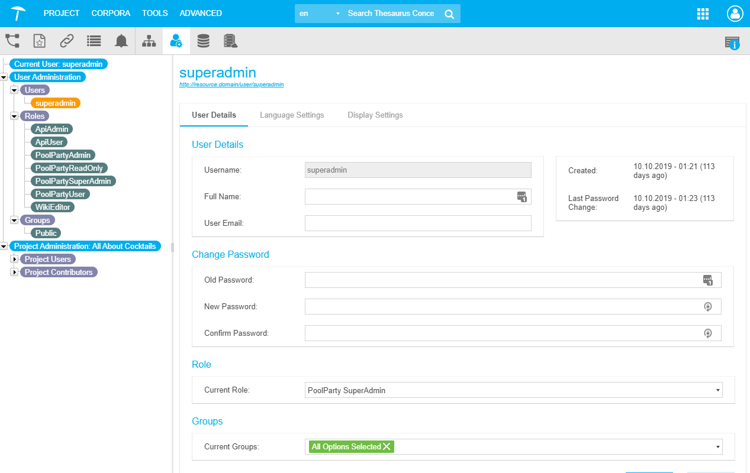Select the Project Users label
Screen dimensions: 750x473
48,259
